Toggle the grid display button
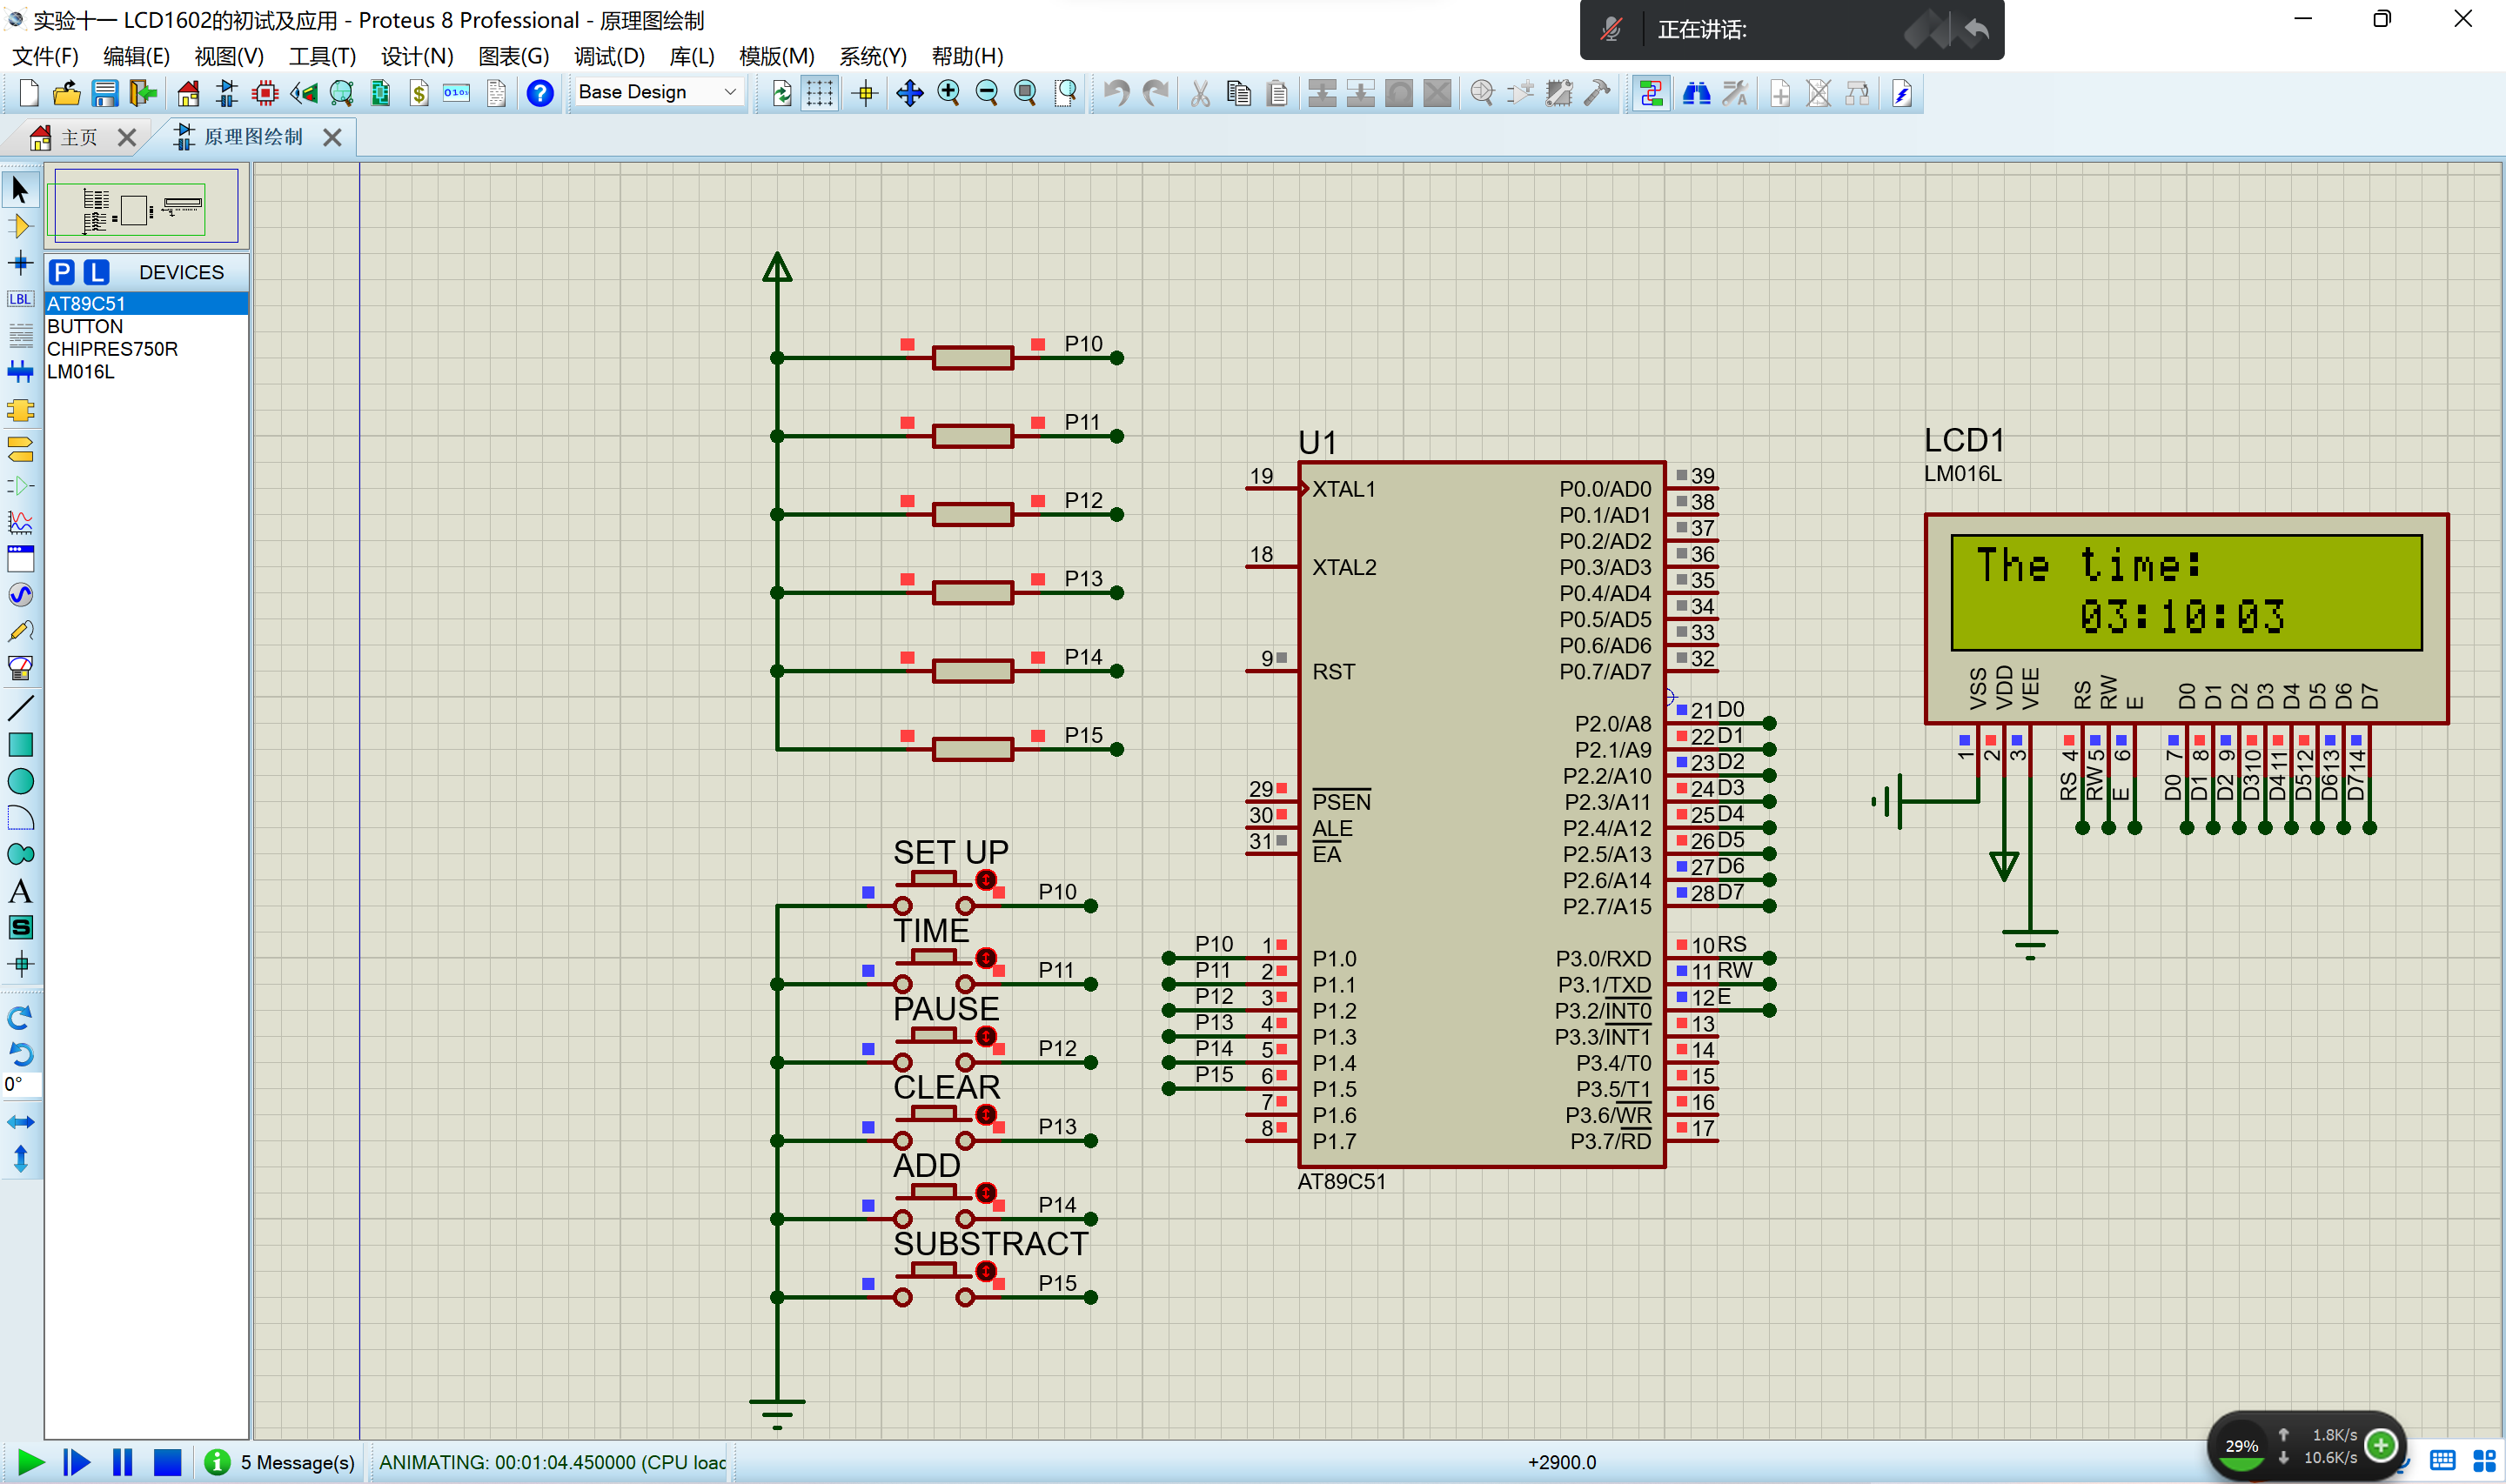The height and width of the screenshot is (1484, 2506). click(x=819, y=93)
